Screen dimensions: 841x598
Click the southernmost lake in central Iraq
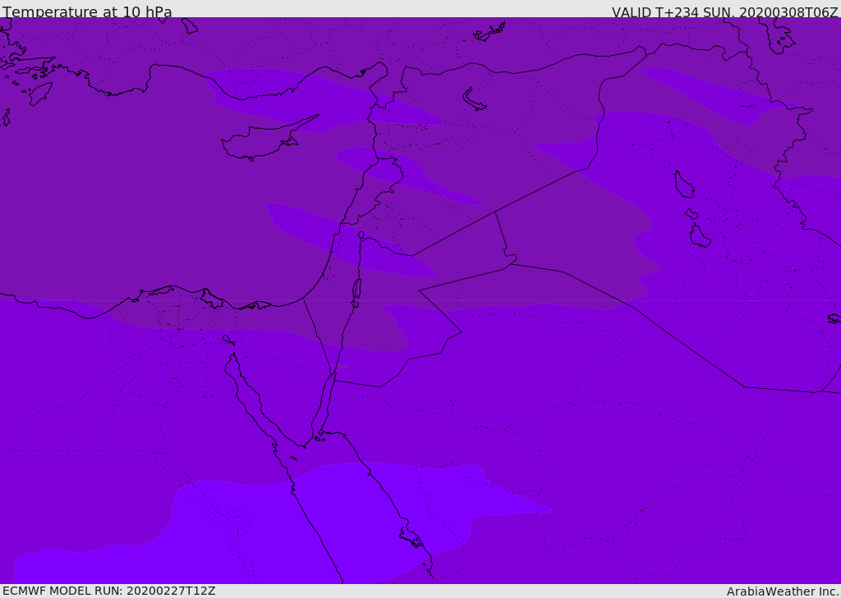pos(700,237)
